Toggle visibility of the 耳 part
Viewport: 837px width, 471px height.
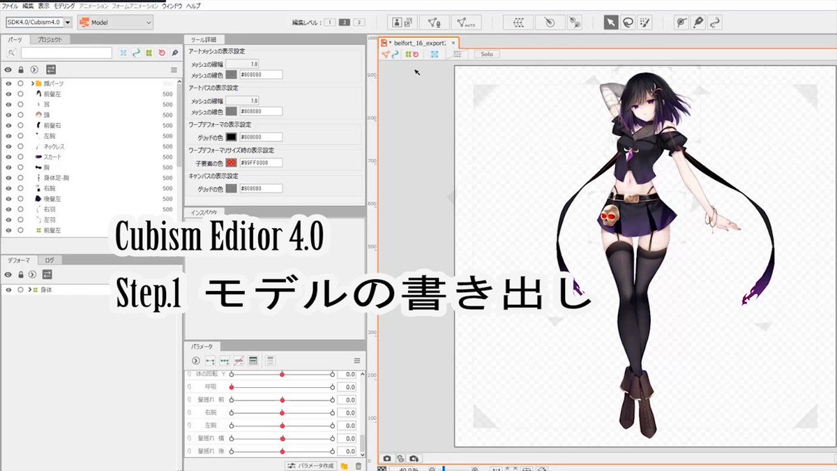tap(9, 105)
